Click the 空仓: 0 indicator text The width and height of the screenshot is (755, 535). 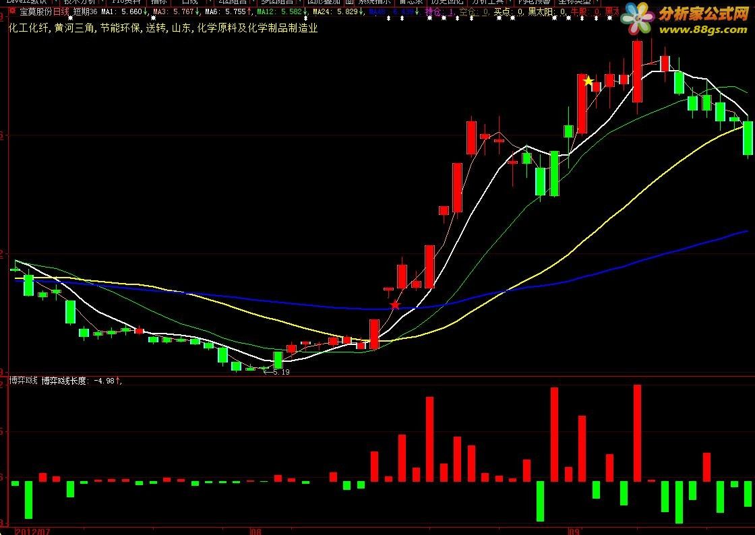click(x=473, y=11)
